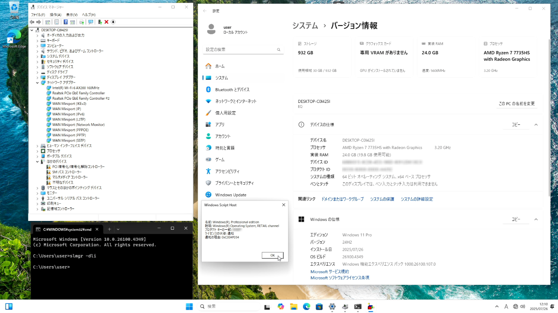Open 表示(V) menu in Device Manager

(72, 15)
